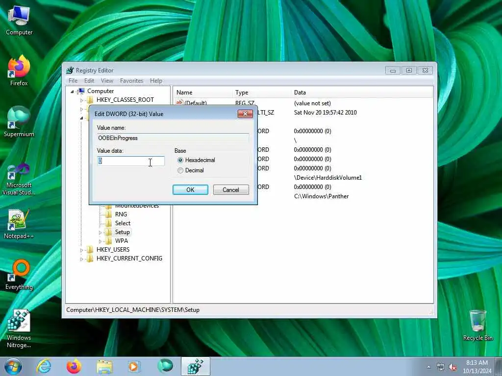Expand the HKEY_CURRENT_CONFIG key
Image resolution: width=502 pixels, height=376 pixels.
tap(81, 259)
